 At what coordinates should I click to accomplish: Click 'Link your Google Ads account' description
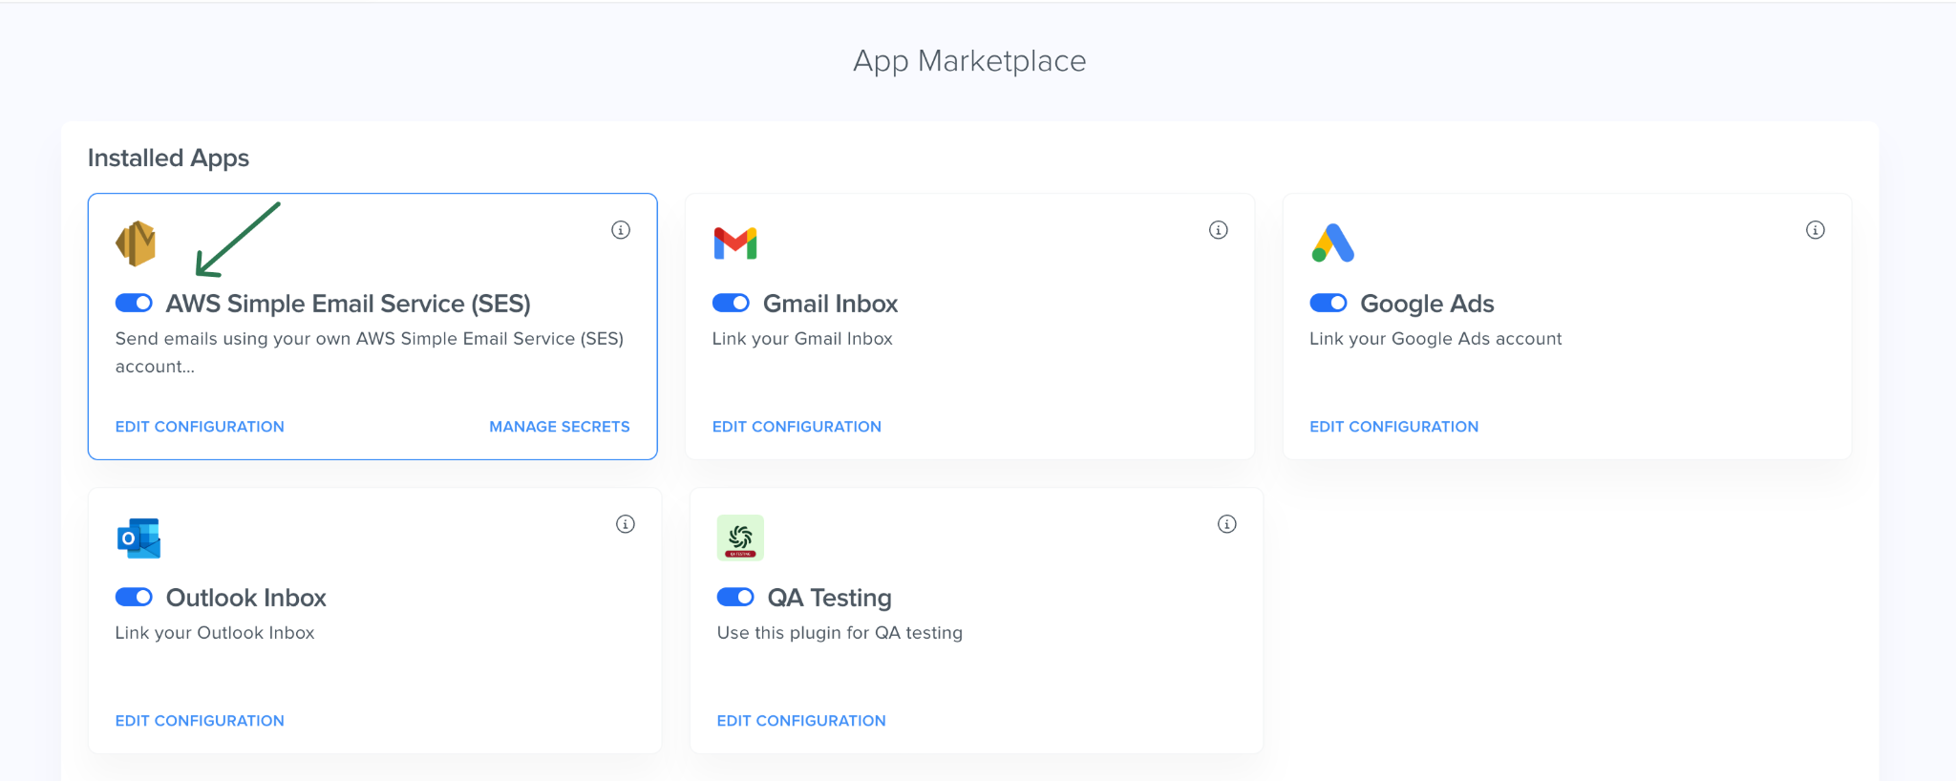[1435, 339]
